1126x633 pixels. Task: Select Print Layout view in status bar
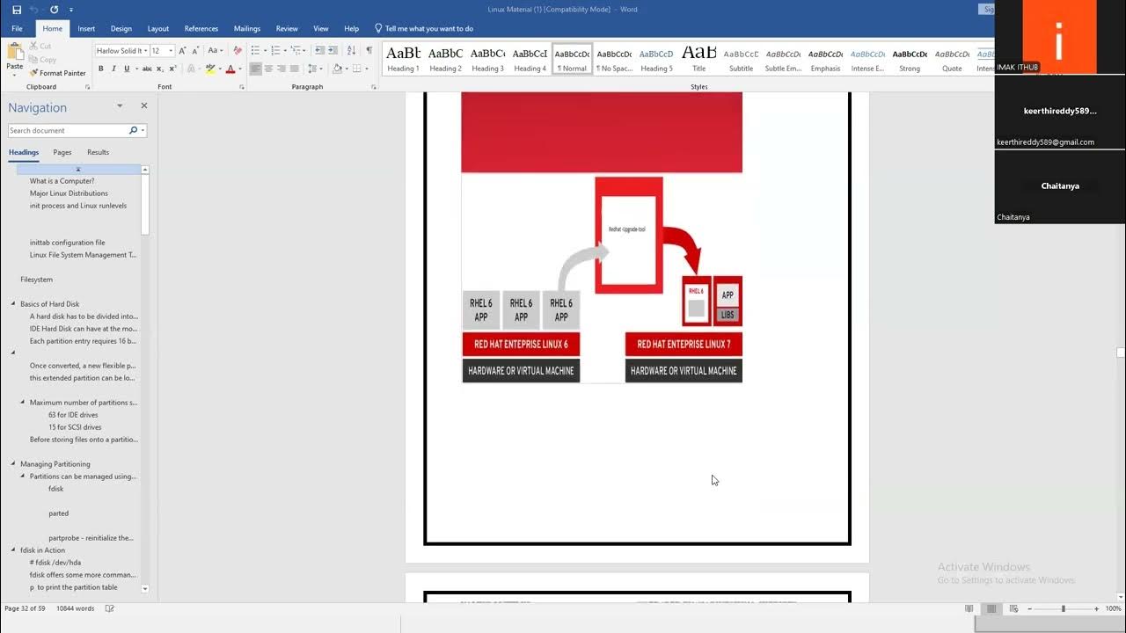[x=991, y=608]
